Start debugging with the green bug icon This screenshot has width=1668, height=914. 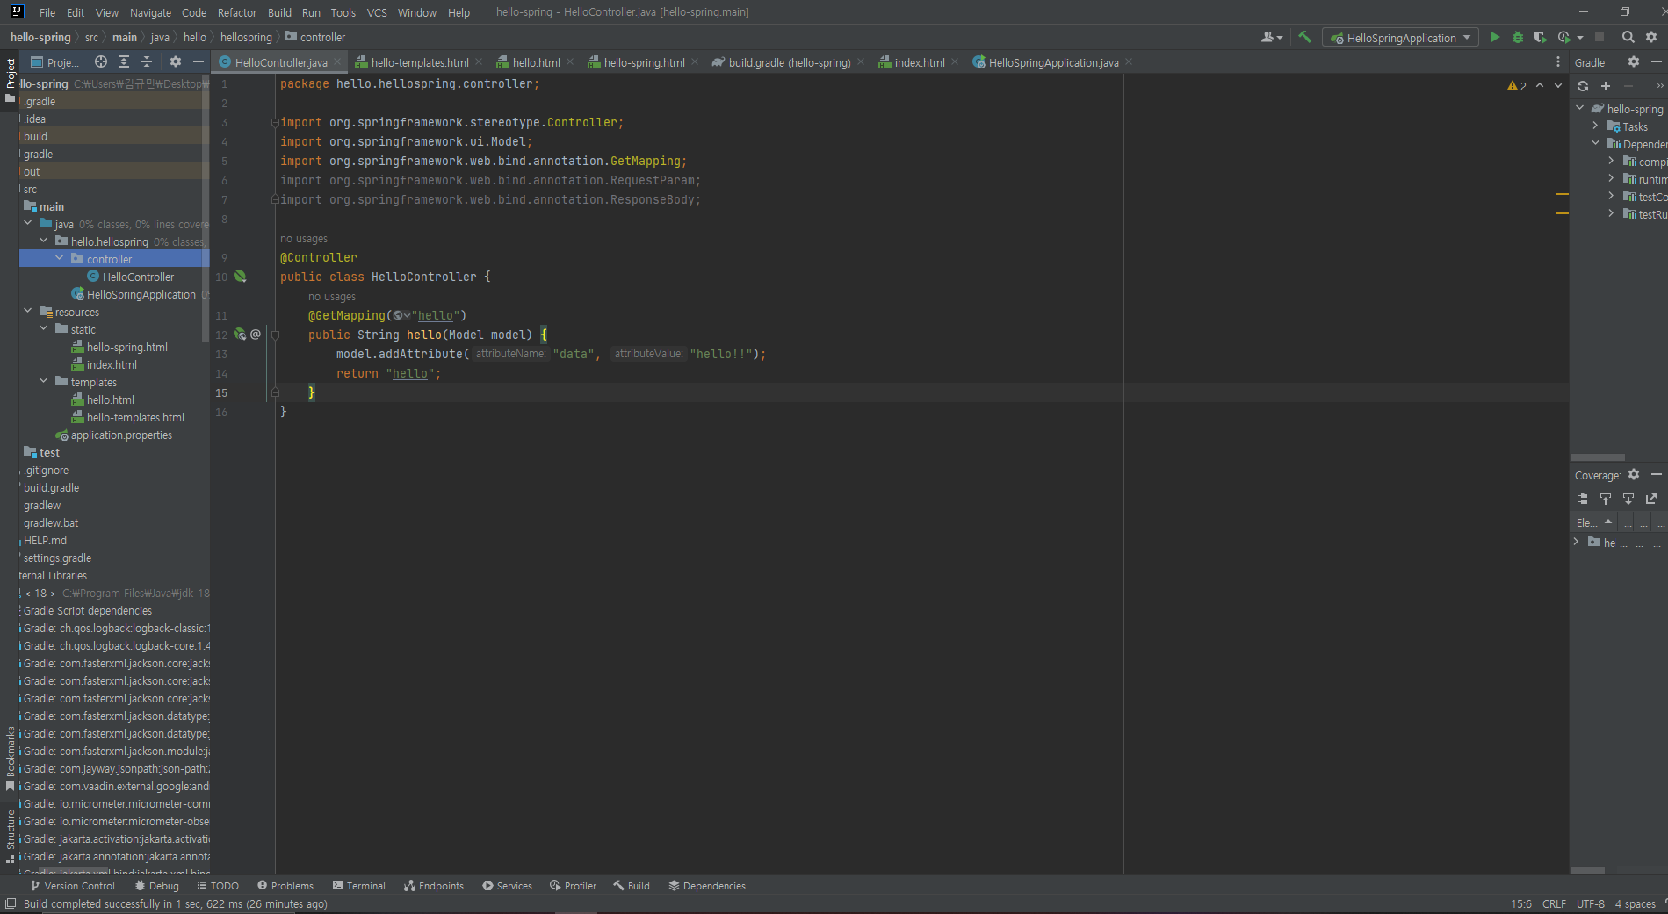[x=1518, y=37]
